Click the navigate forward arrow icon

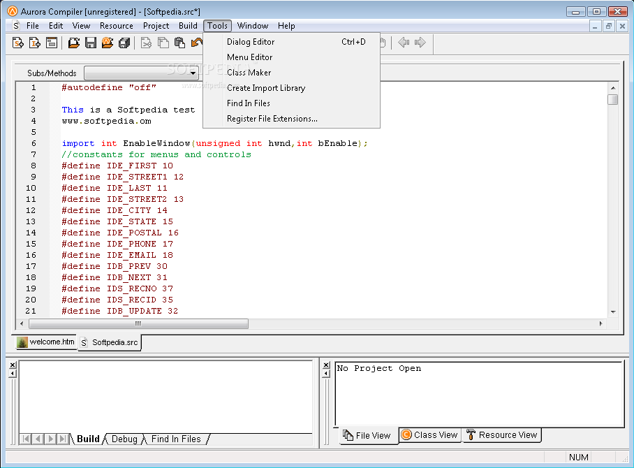pos(420,42)
